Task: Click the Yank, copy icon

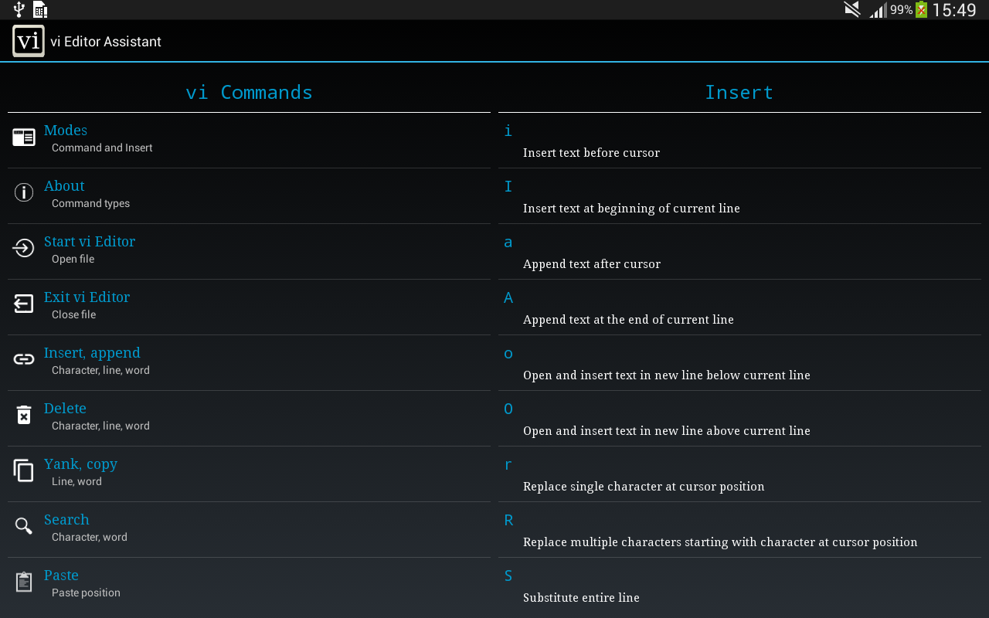Action: (24, 470)
